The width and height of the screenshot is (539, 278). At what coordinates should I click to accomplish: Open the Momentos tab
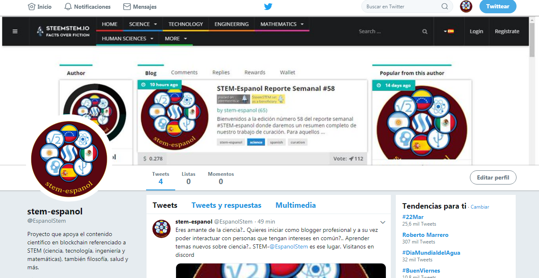pos(221,178)
